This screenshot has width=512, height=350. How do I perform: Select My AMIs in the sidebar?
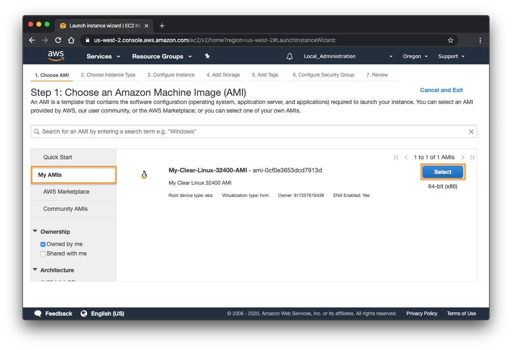point(74,175)
